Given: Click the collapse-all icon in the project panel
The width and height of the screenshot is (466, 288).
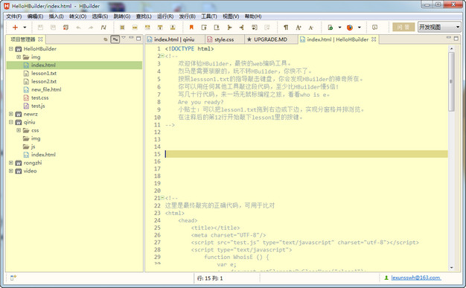Looking at the screenshot, I should [106, 39].
